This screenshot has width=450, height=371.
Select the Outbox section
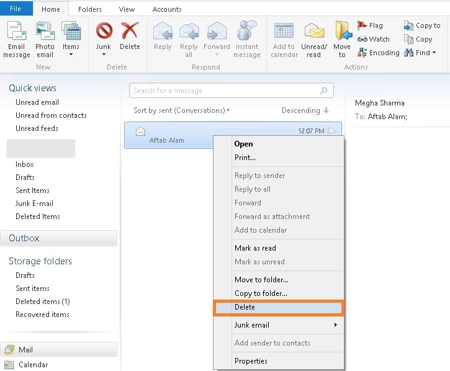click(x=58, y=238)
